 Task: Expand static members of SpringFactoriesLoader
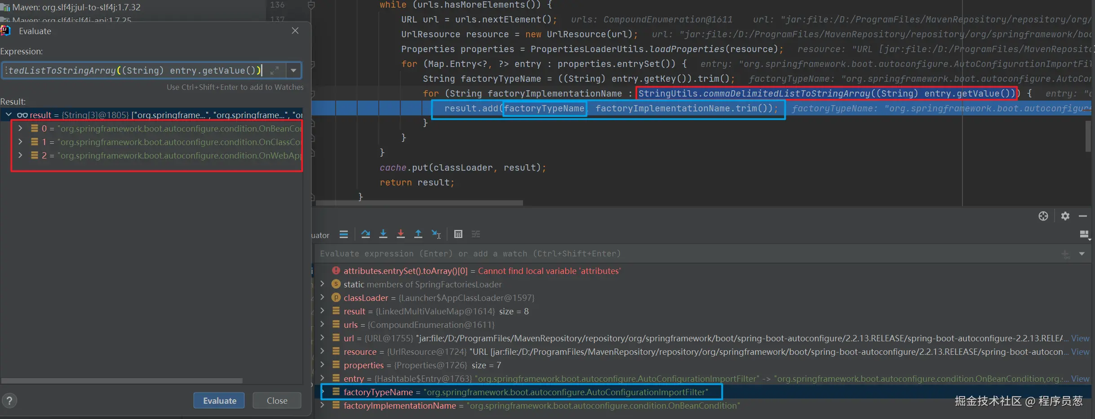[322, 284]
